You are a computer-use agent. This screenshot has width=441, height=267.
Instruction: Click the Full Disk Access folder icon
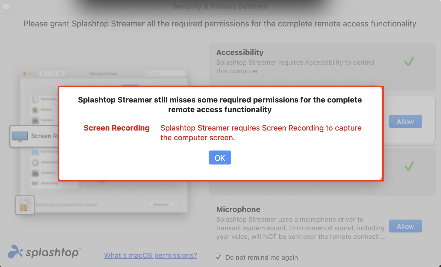[x=35, y=152]
